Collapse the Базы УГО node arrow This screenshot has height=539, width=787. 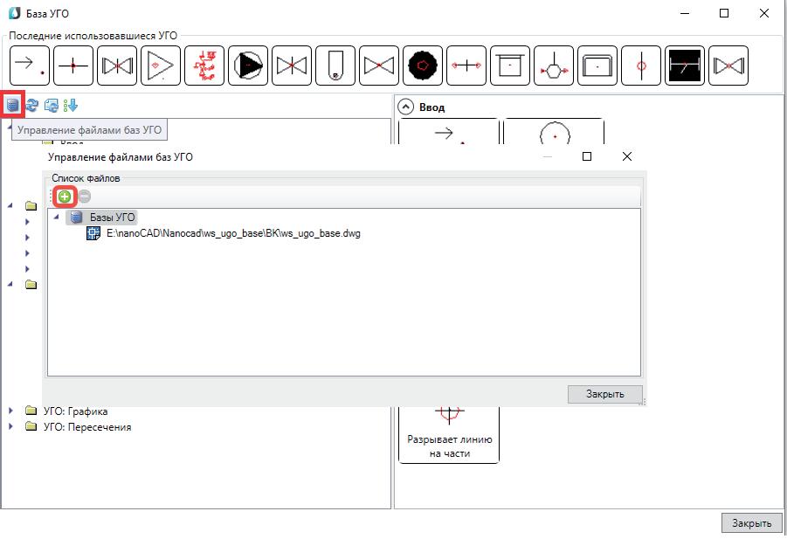[x=56, y=217]
